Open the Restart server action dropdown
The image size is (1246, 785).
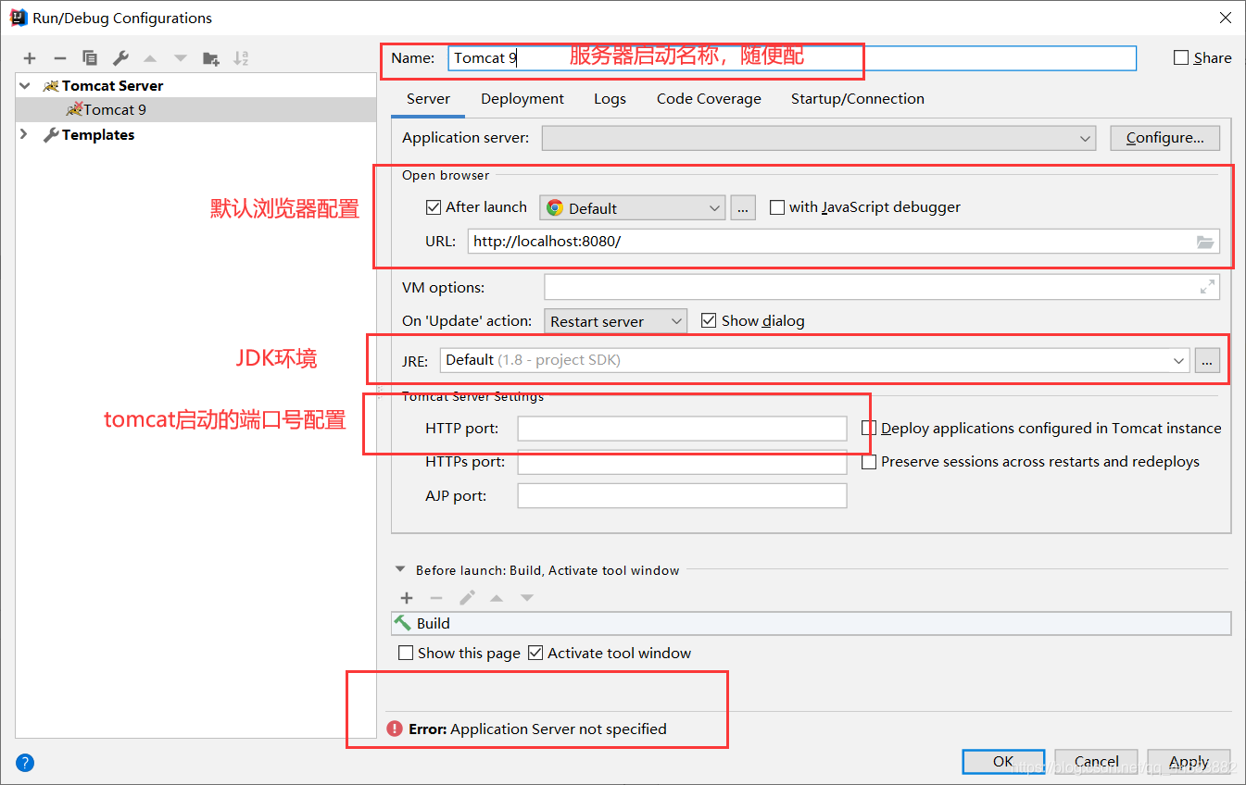[x=615, y=321]
